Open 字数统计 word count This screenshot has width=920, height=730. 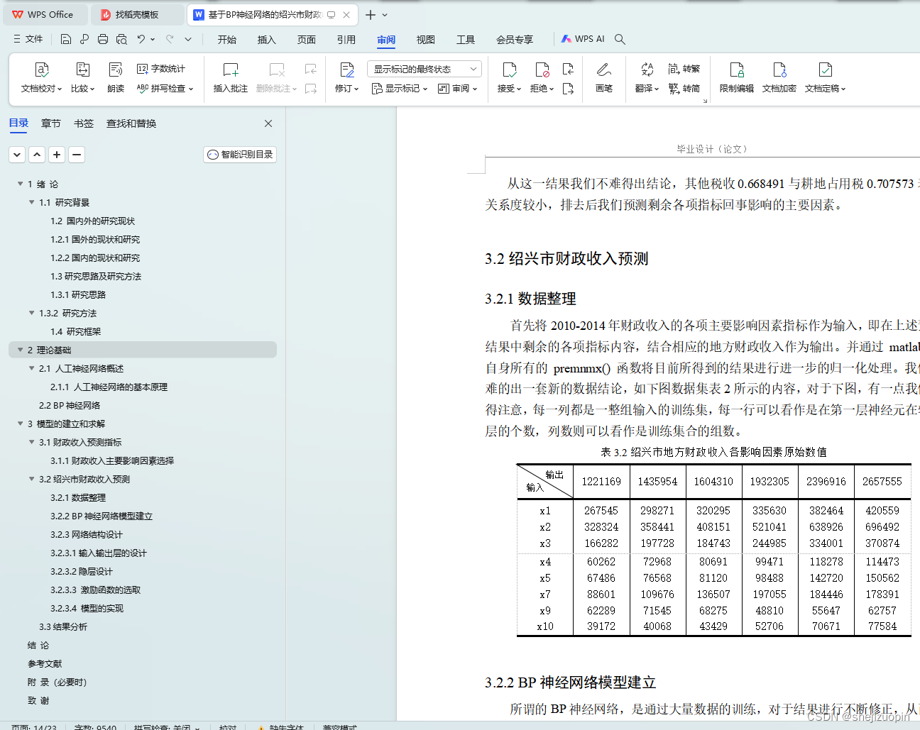click(161, 69)
